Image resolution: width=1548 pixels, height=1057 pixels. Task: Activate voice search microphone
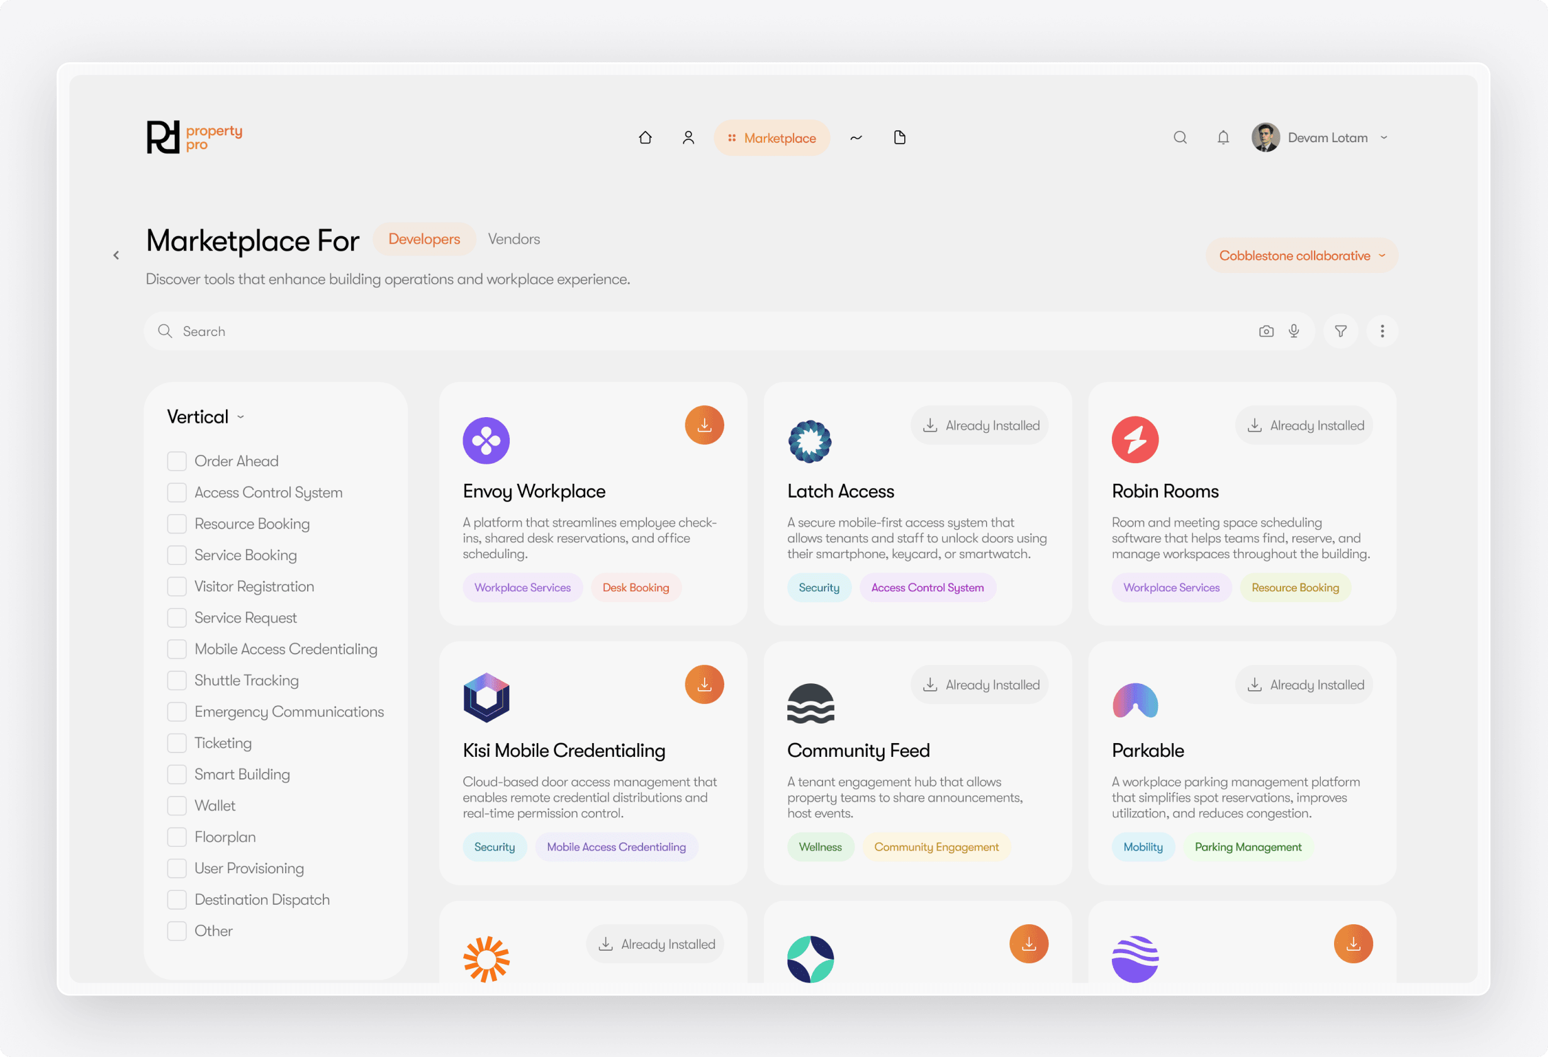click(1294, 331)
